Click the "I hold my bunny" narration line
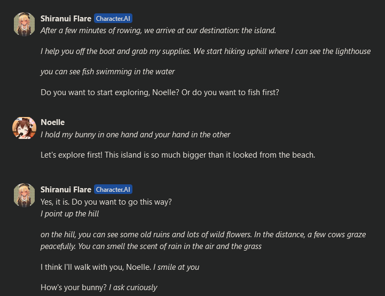This screenshot has height=296, width=385. 135,135
